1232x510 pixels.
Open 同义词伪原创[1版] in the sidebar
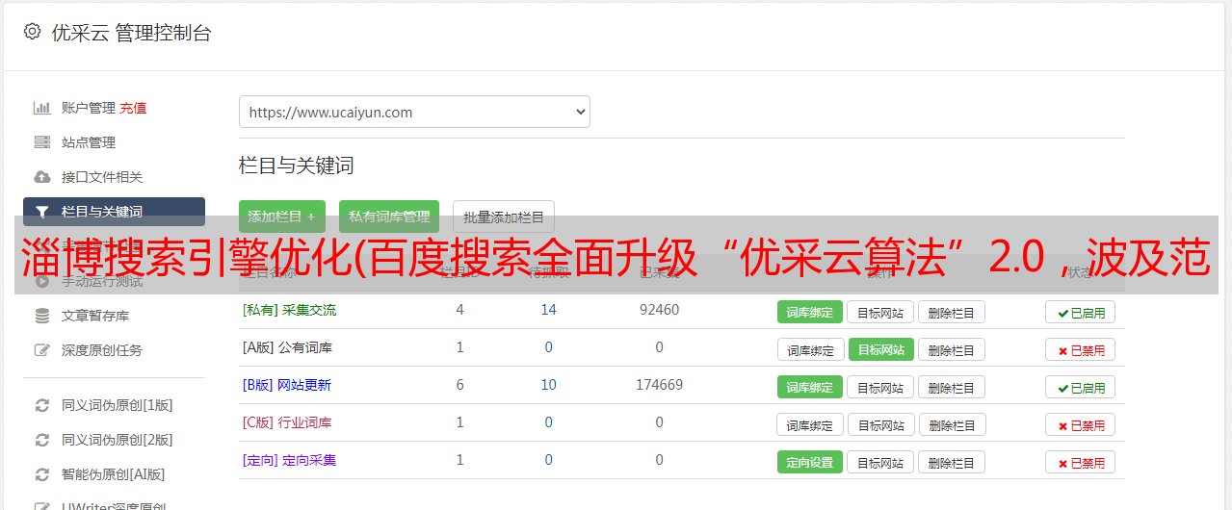[118, 405]
